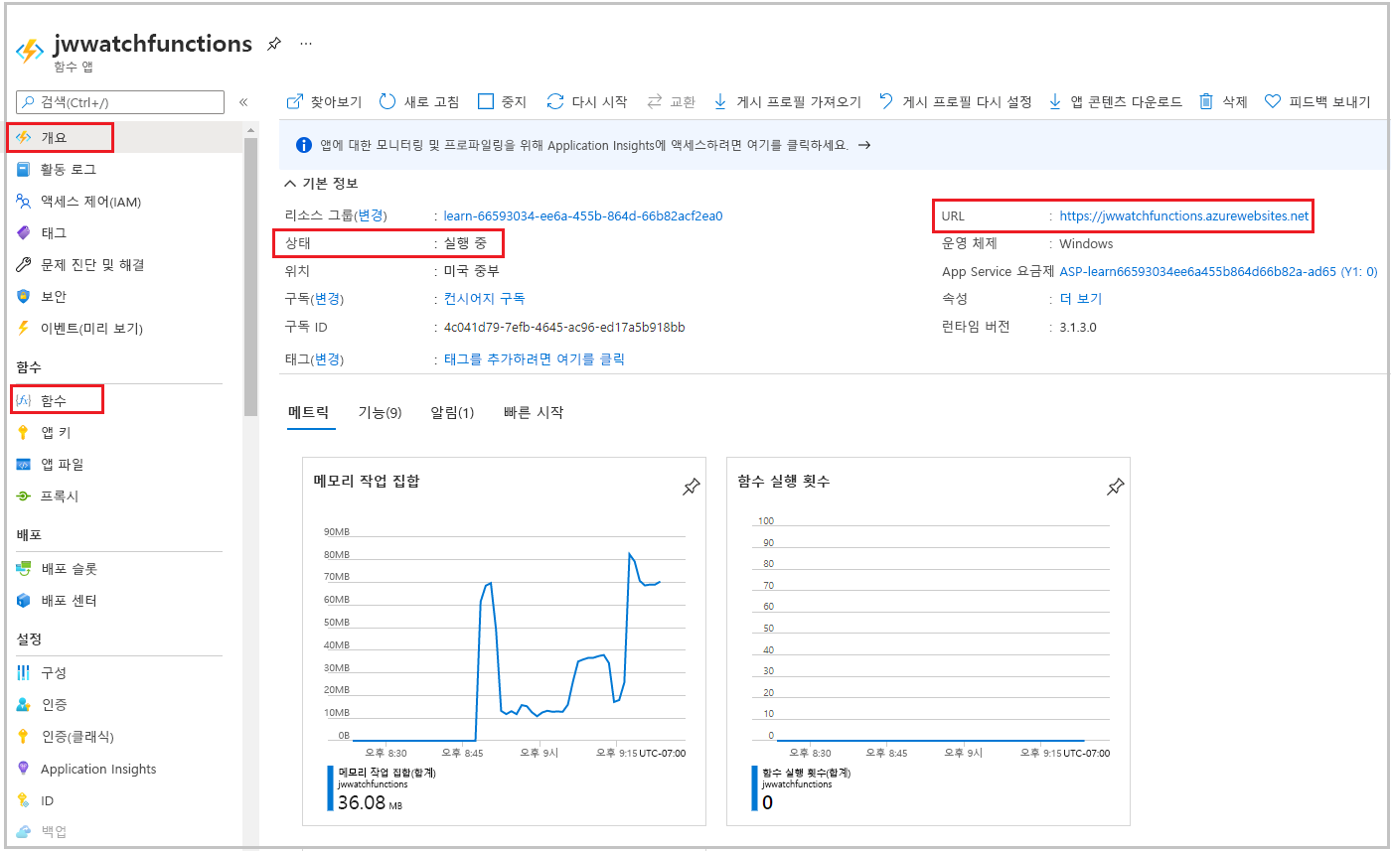The image size is (1391, 851).
Task: Open App Service plan ASP-learn link
Action: pos(1218,271)
